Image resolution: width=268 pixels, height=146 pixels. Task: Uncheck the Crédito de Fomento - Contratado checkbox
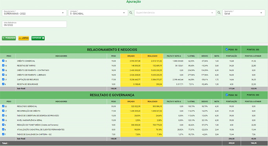[3, 70]
